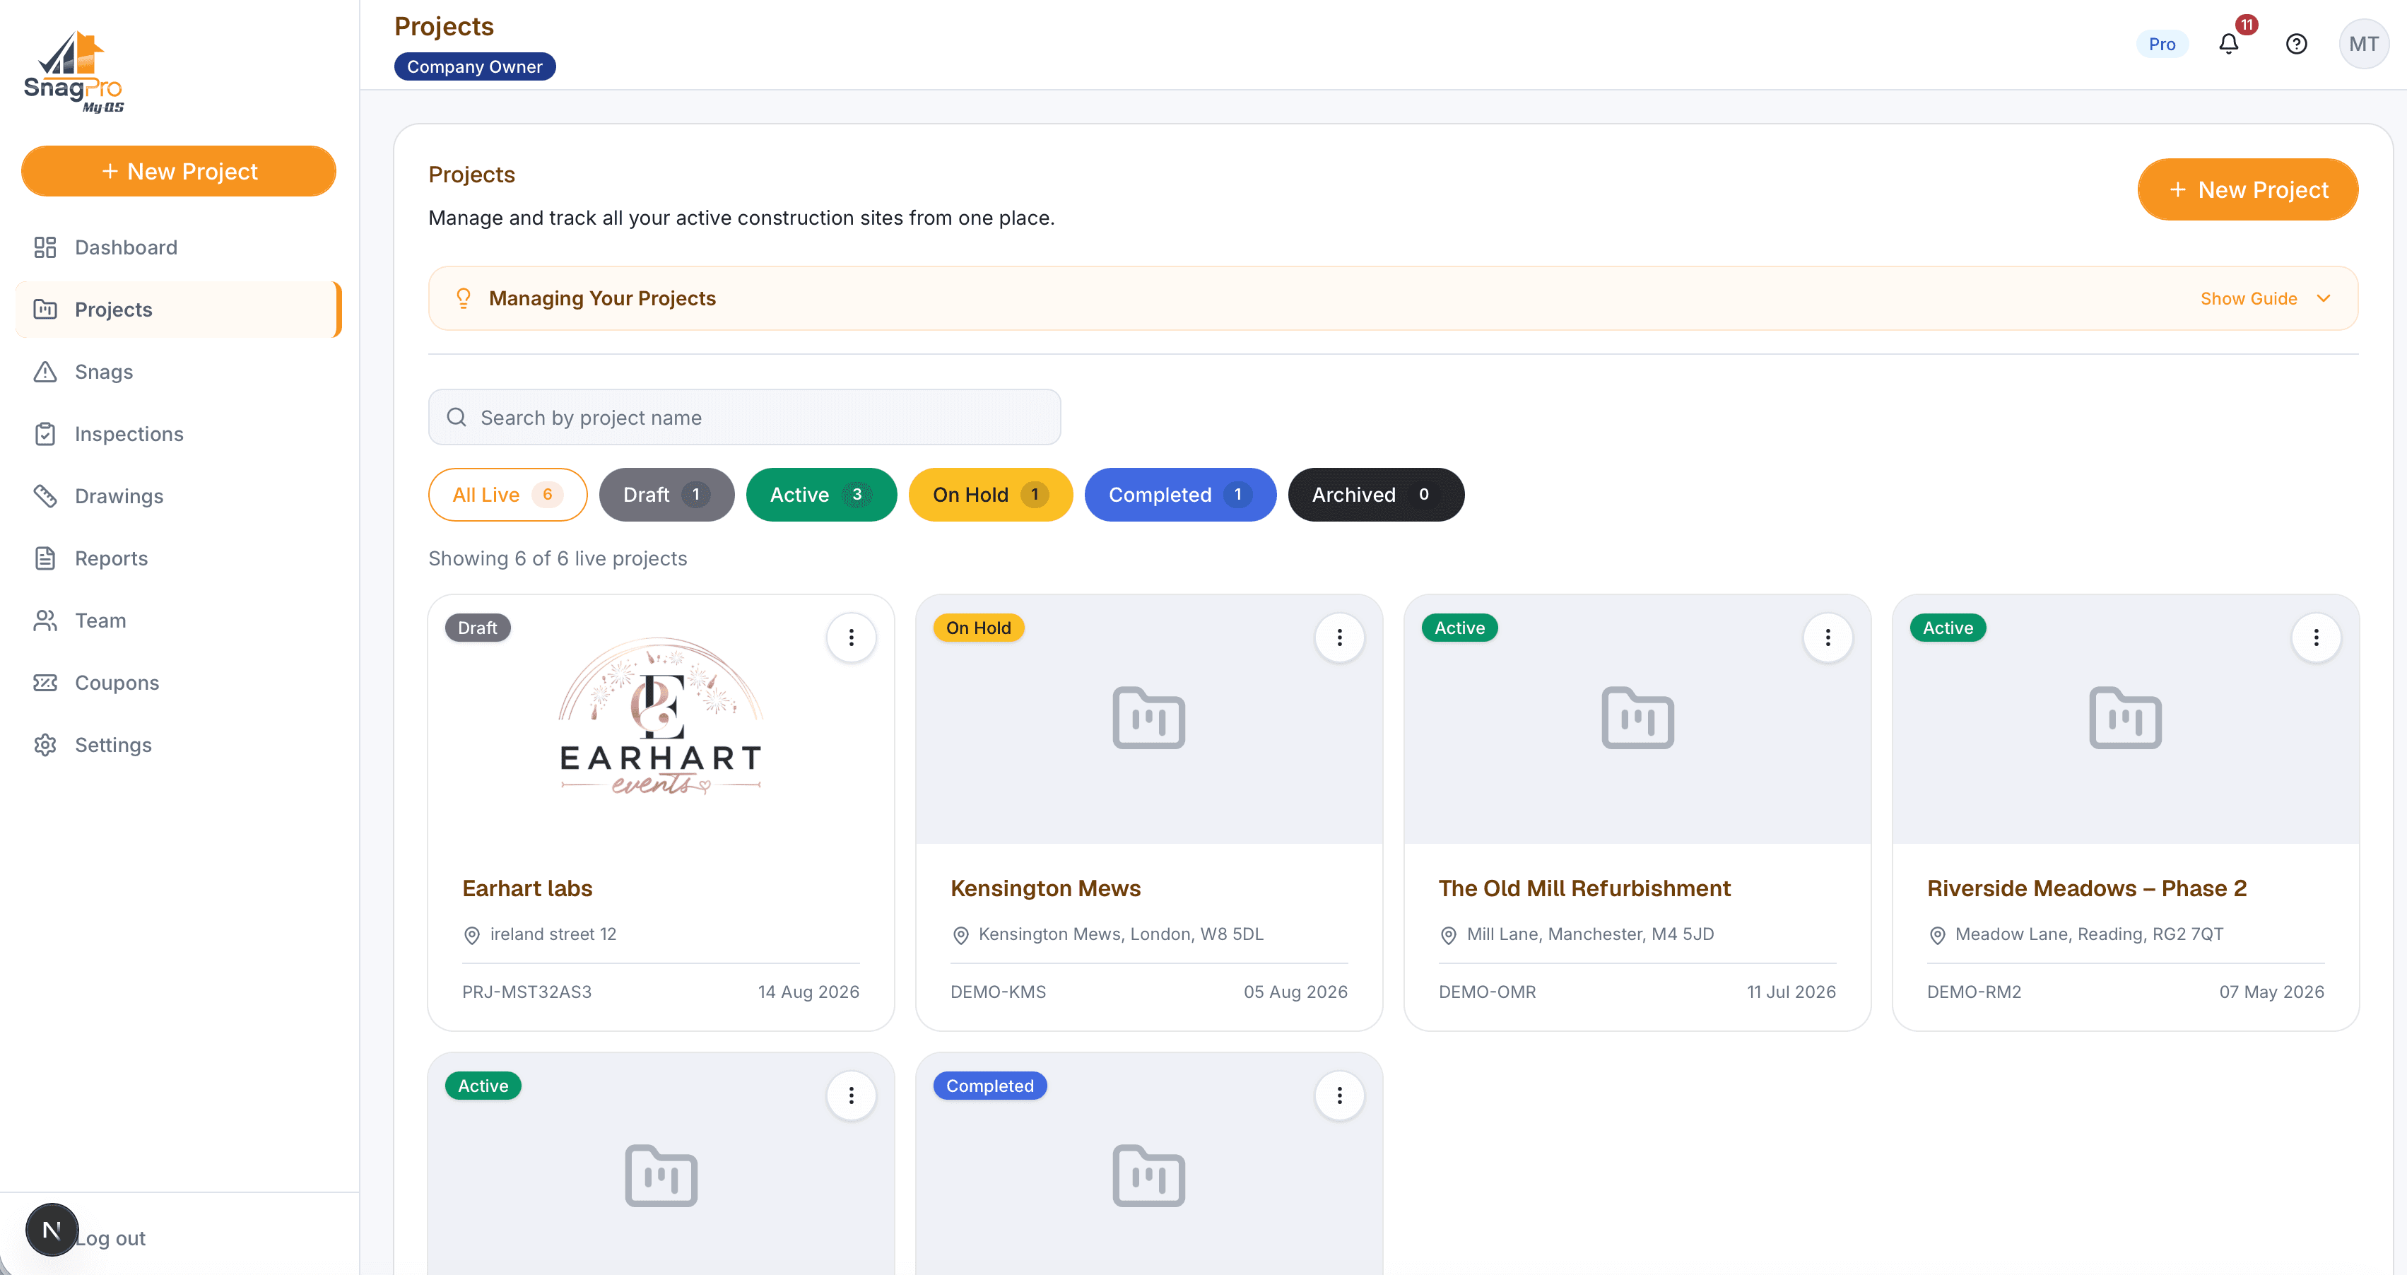Open Drawings in the sidebar
Screen dimensions: 2407x1275
179,495
